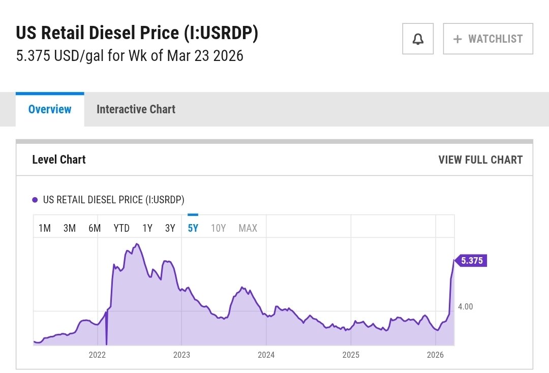The height and width of the screenshot is (373, 549).
Task: Select the 3M time range
Action: pos(70,228)
